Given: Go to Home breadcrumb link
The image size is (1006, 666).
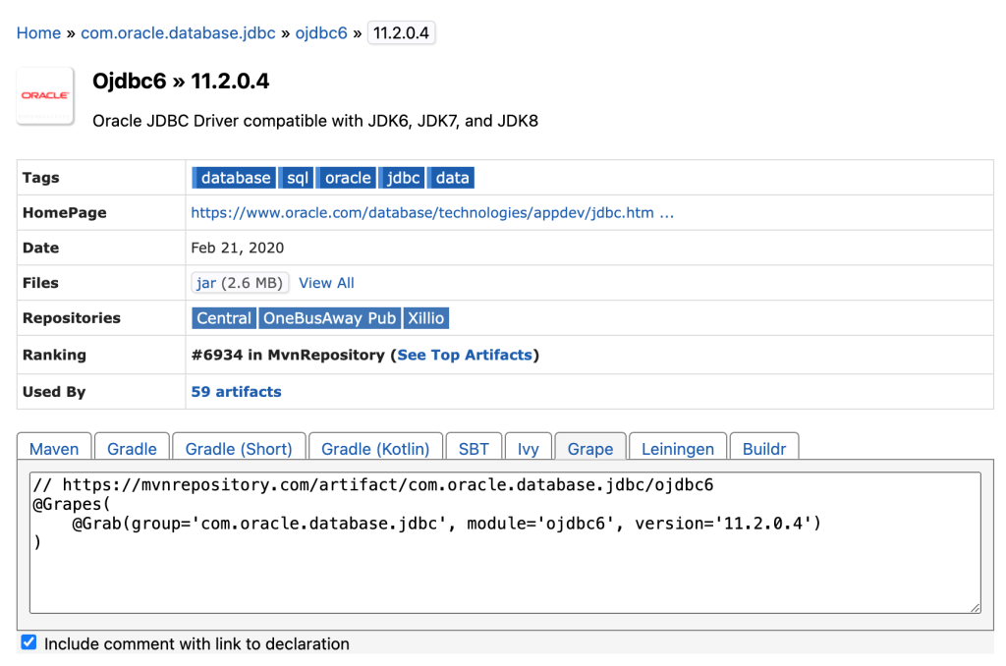Looking at the screenshot, I should click(38, 32).
